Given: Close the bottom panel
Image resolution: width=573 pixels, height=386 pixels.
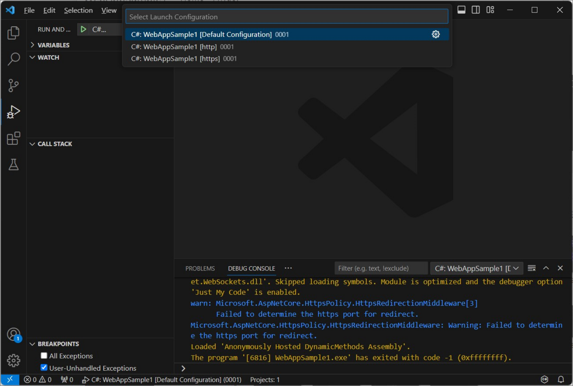Looking at the screenshot, I should click(561, 268).
